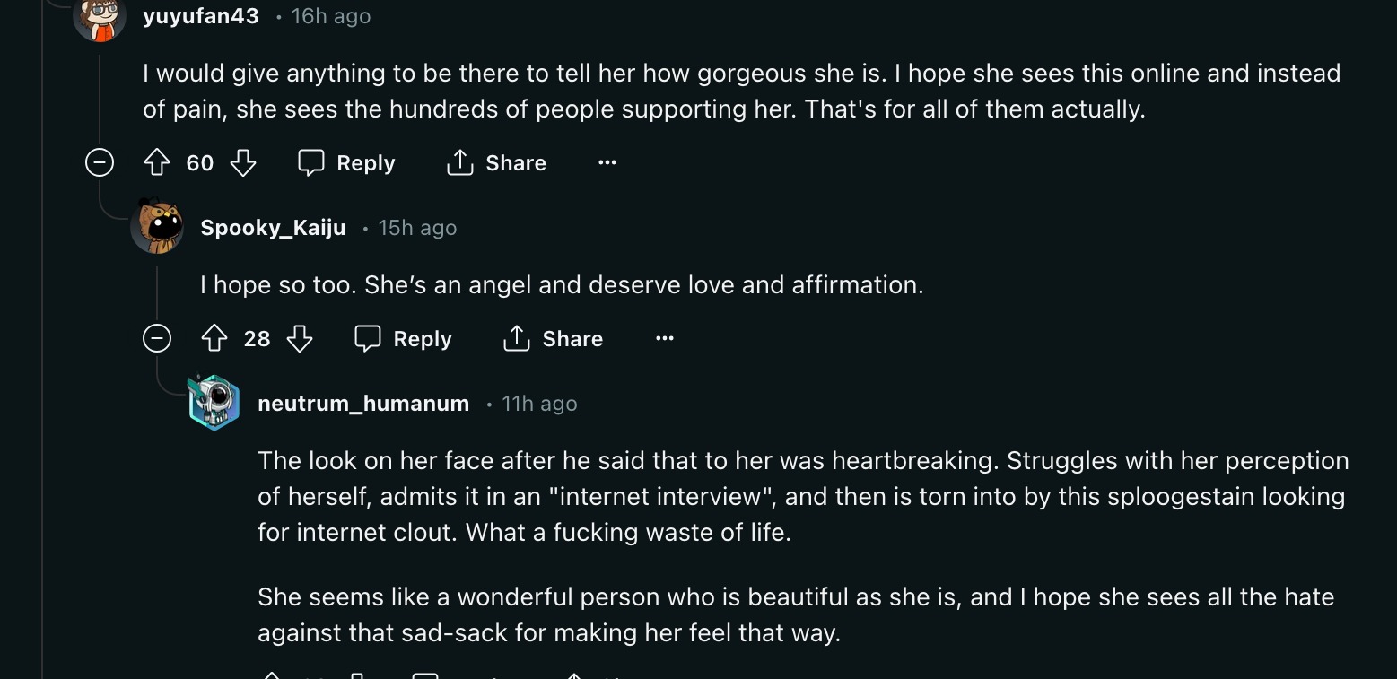Open more options for Spooky_Kaiju's comment
Screen dimensions: 1397x679
point(665,338)
